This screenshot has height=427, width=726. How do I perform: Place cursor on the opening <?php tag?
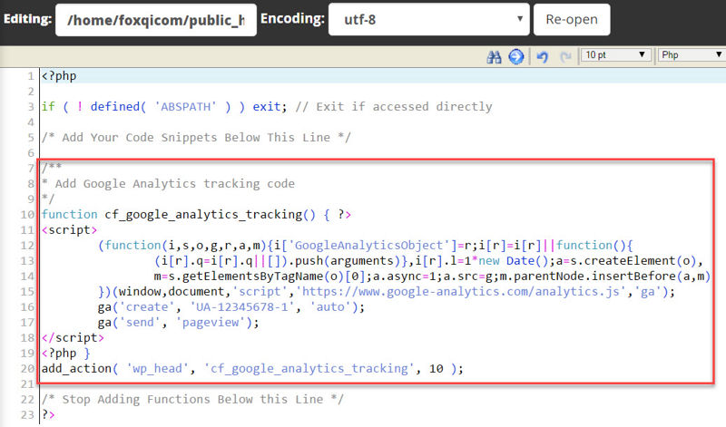coord(56,76)
